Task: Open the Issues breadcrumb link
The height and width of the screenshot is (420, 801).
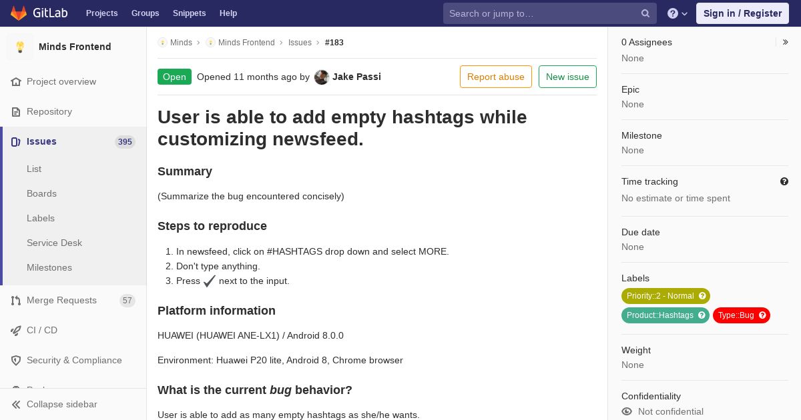Action: (300, 42)
